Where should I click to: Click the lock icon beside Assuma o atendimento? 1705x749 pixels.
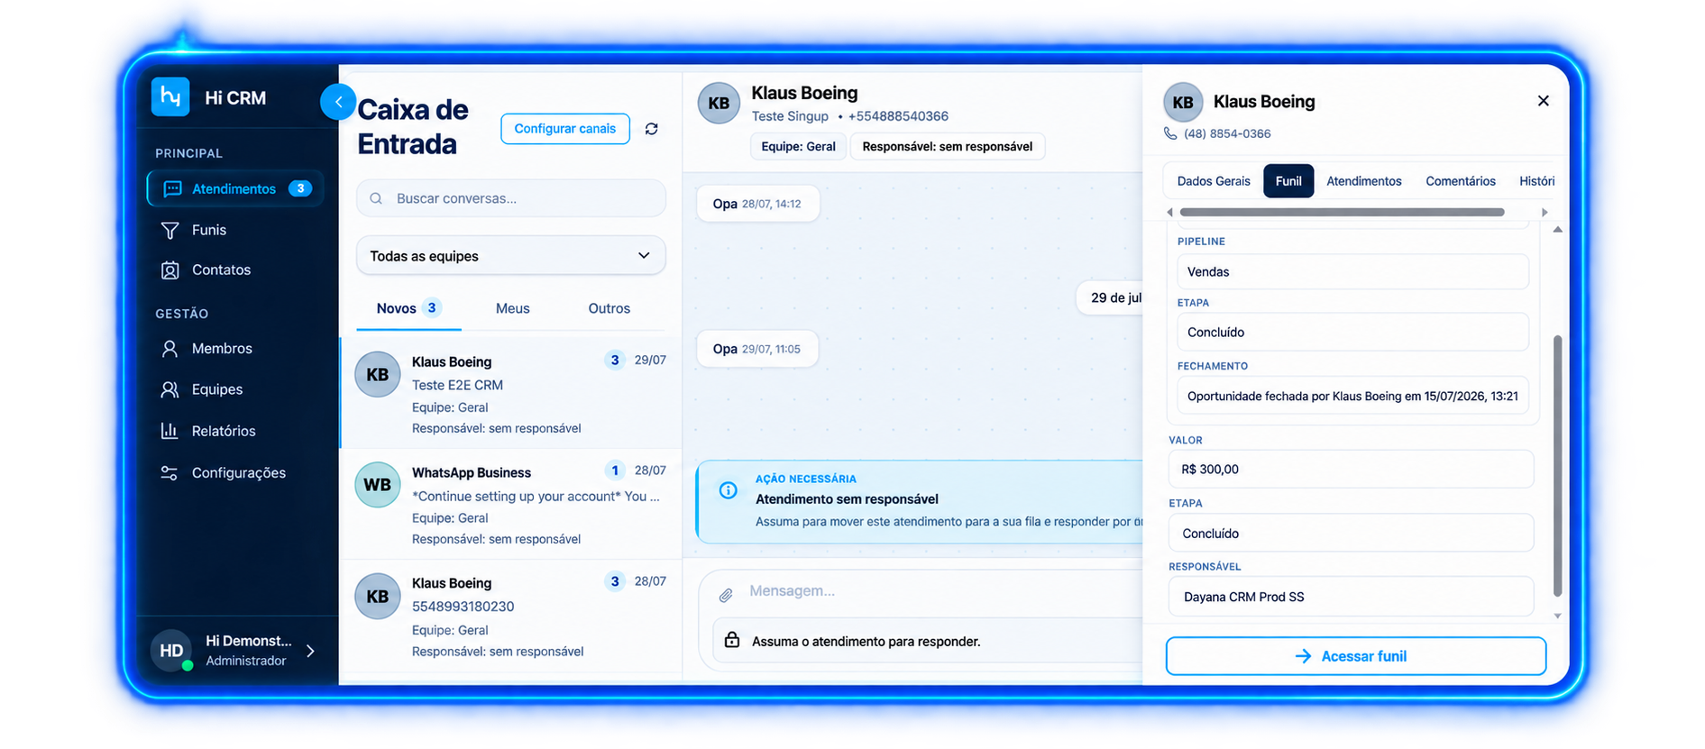coord(732,640)
